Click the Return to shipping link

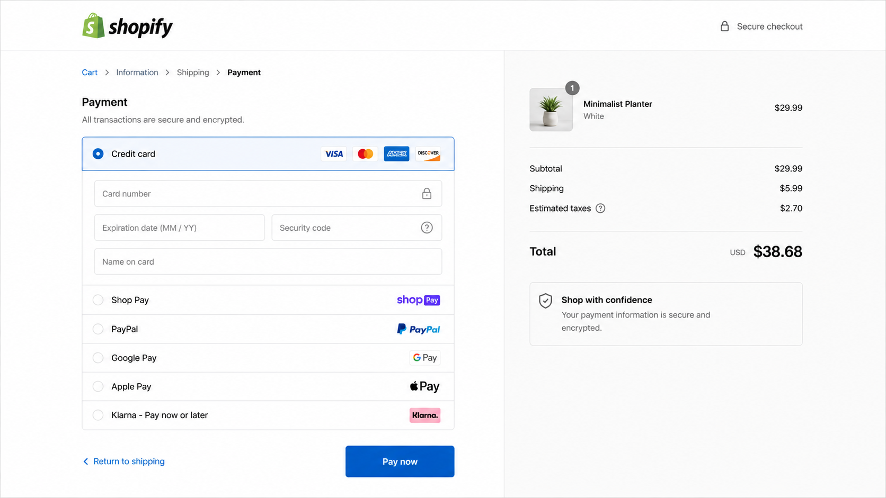tap(129, 461)
